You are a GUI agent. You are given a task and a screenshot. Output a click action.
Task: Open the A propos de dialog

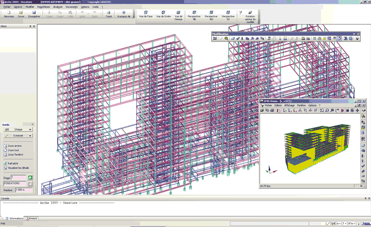[x=124, y=14]
